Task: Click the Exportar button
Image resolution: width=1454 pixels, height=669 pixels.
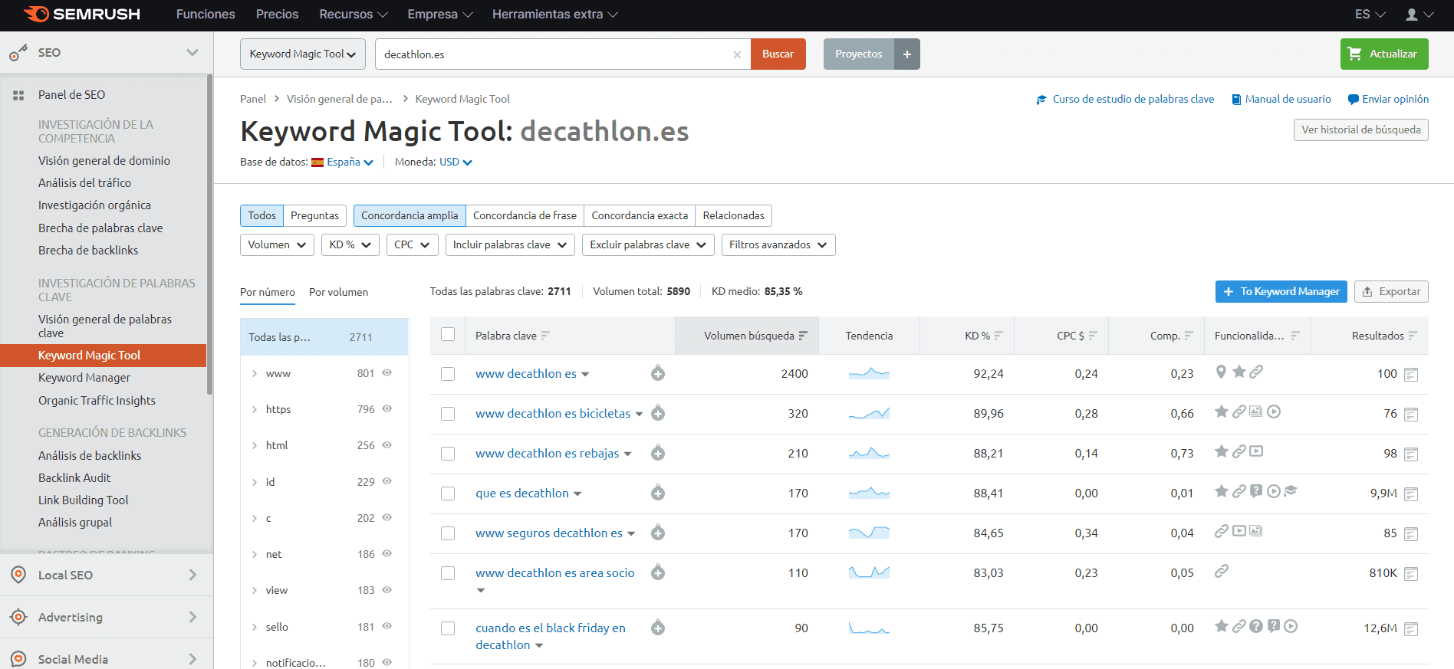Action: pos(1391,291)
